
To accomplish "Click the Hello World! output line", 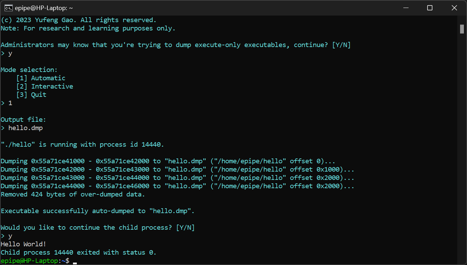I will [x=23, y=244].
